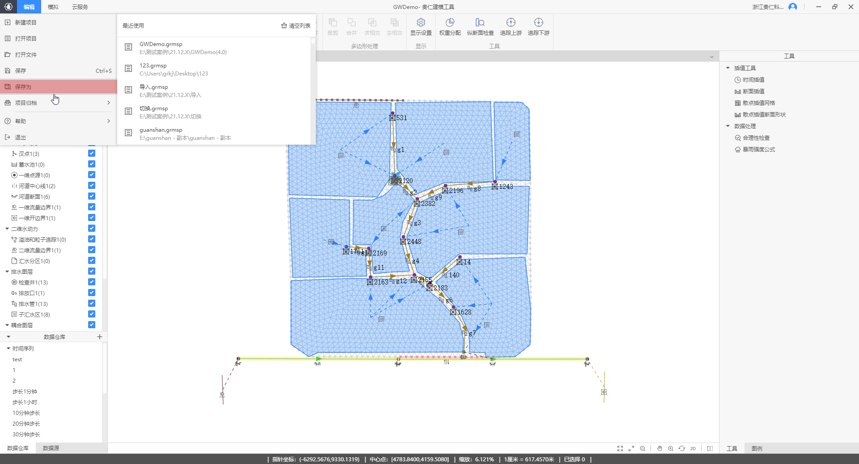Click the zoom in magnifier icon
This screenshot has width=859, height=464.
pos(671,448)
